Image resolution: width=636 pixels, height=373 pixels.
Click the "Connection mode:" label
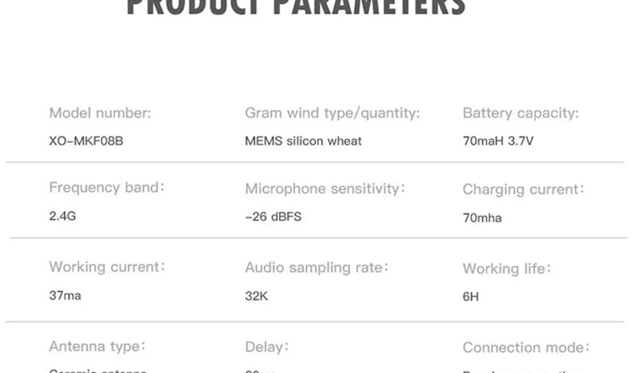click(x=526, y=348)
